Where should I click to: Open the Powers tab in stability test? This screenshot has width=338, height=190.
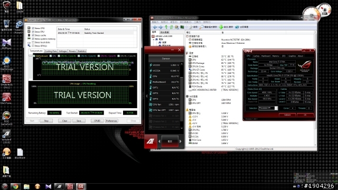click(72, 51)
